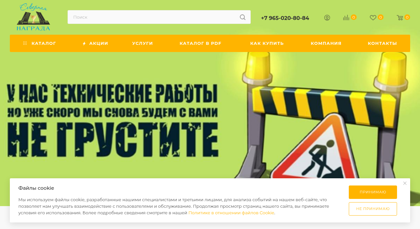Open the Каталог в PDF menu item
The height and width of the screenshot is (229, 420).
[200, 43]
